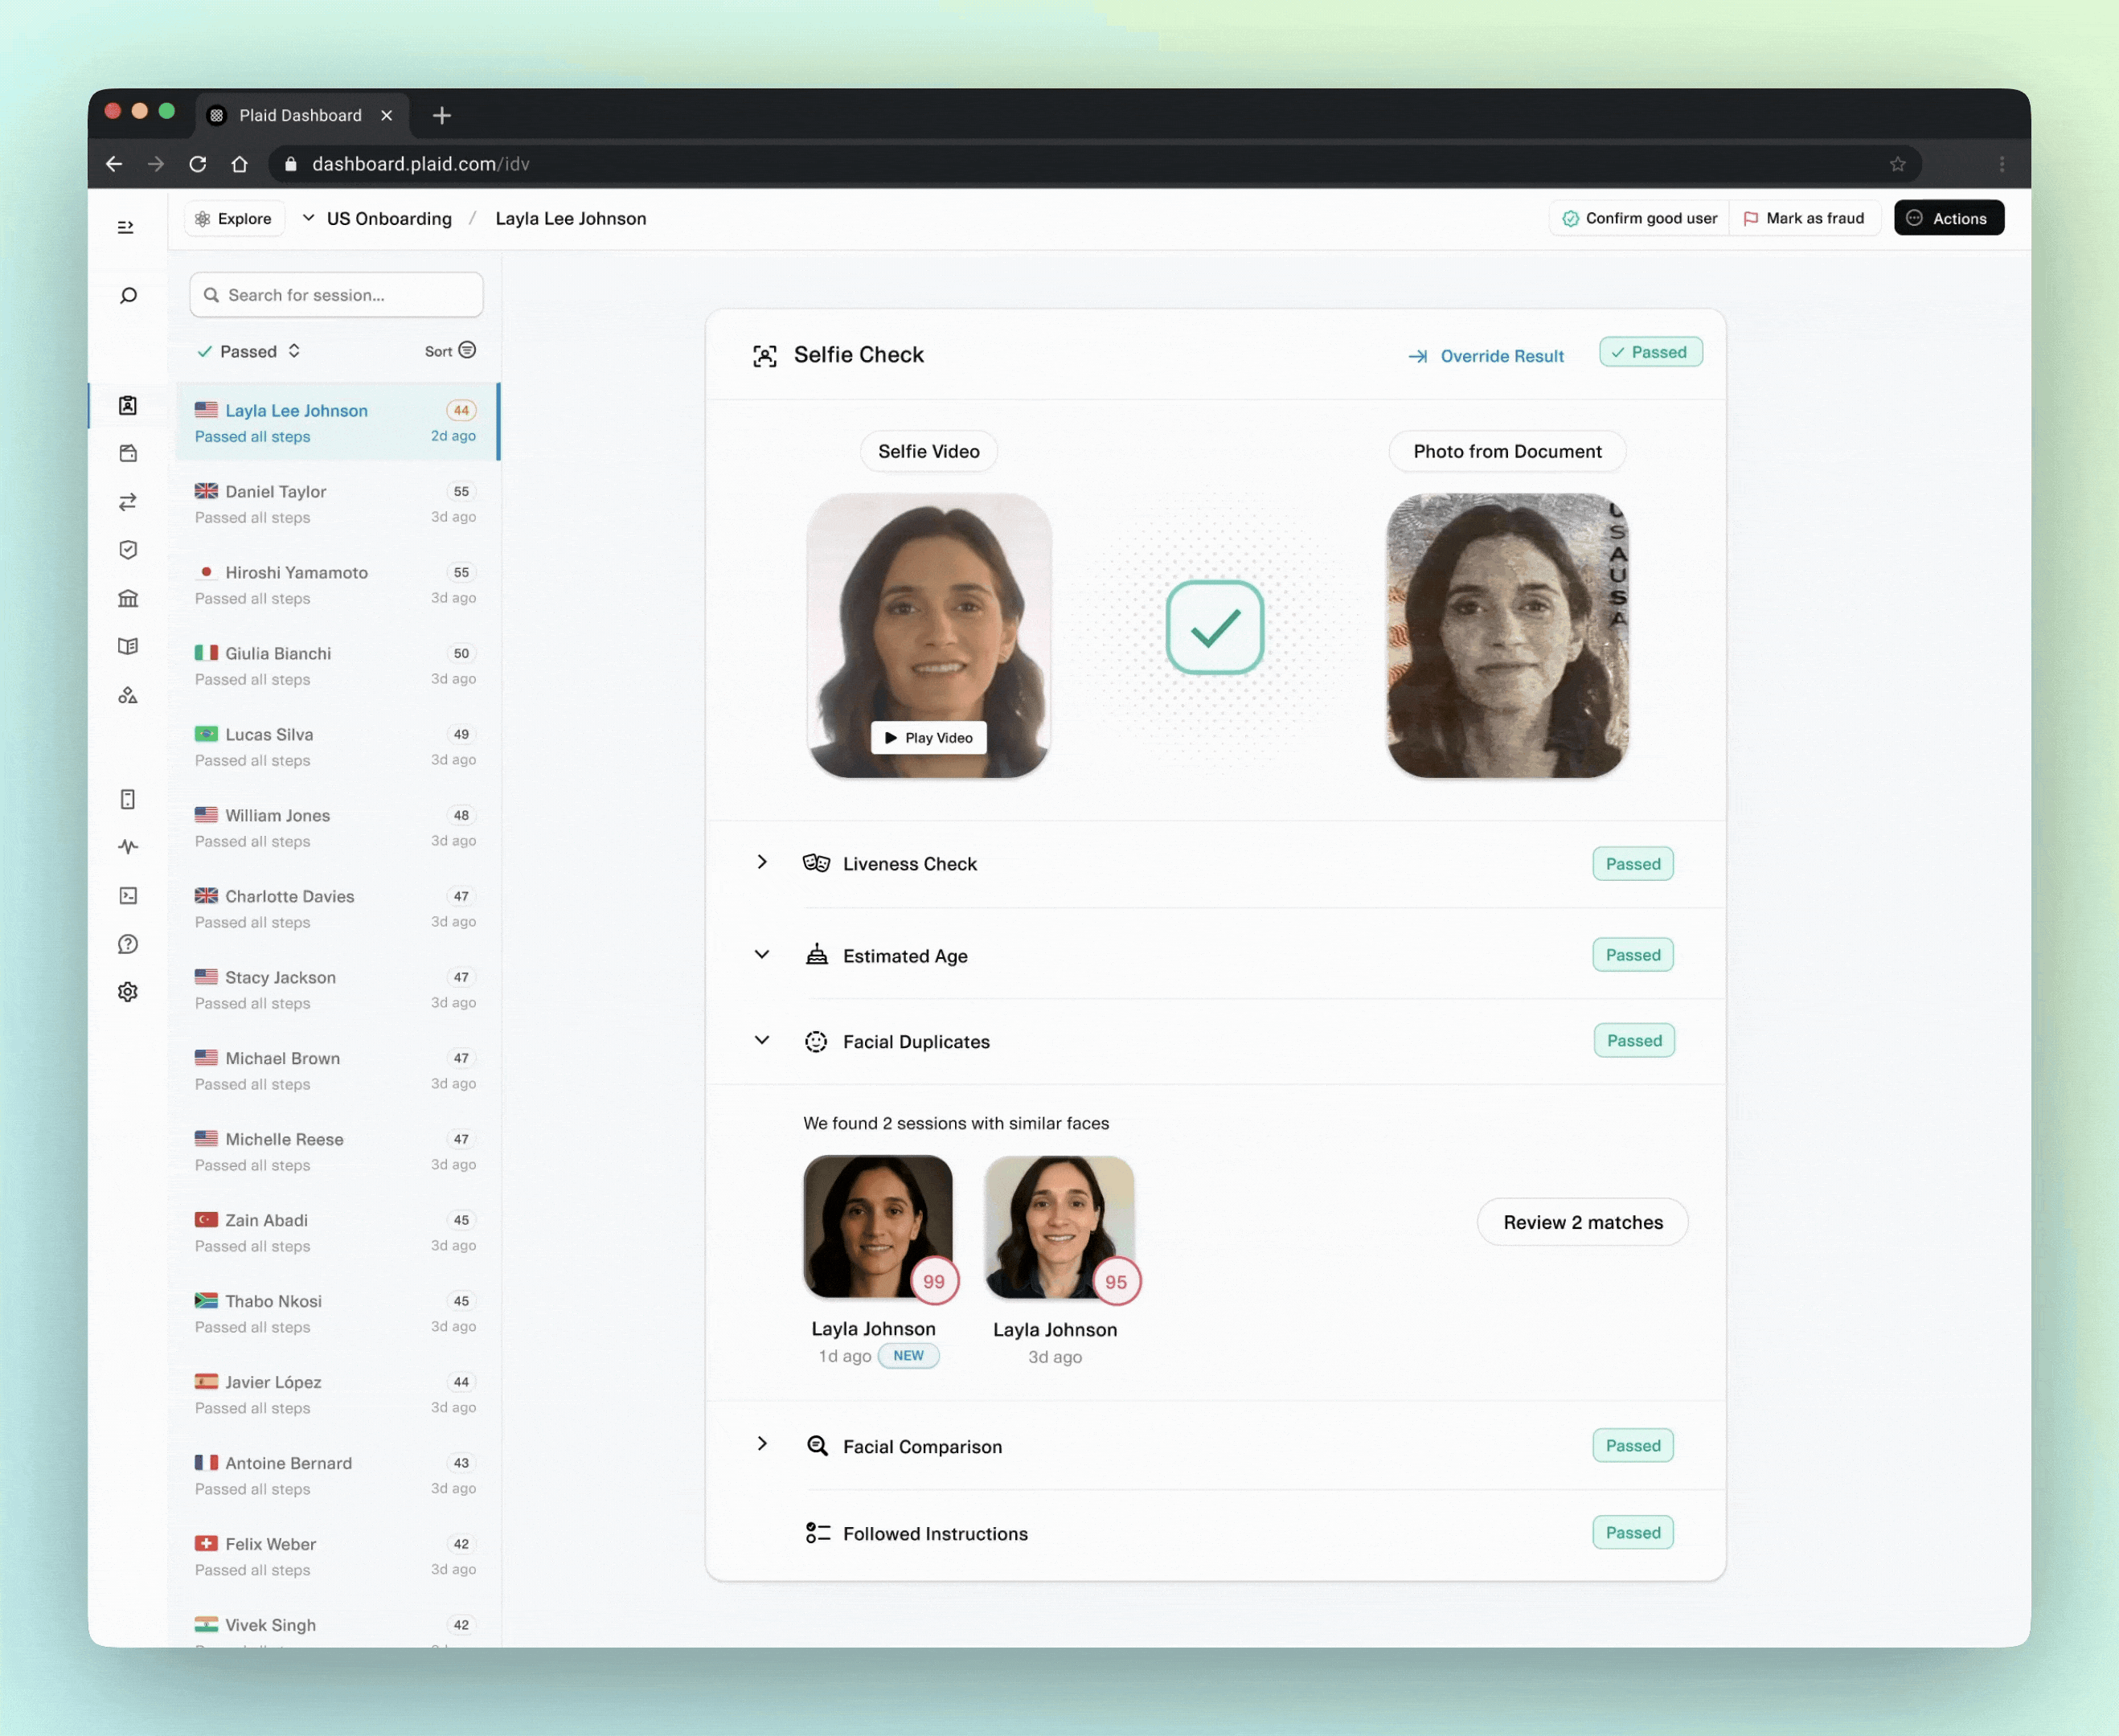
Task: Select Antoine Bernard session
Action: click(x=337, y=1475)
